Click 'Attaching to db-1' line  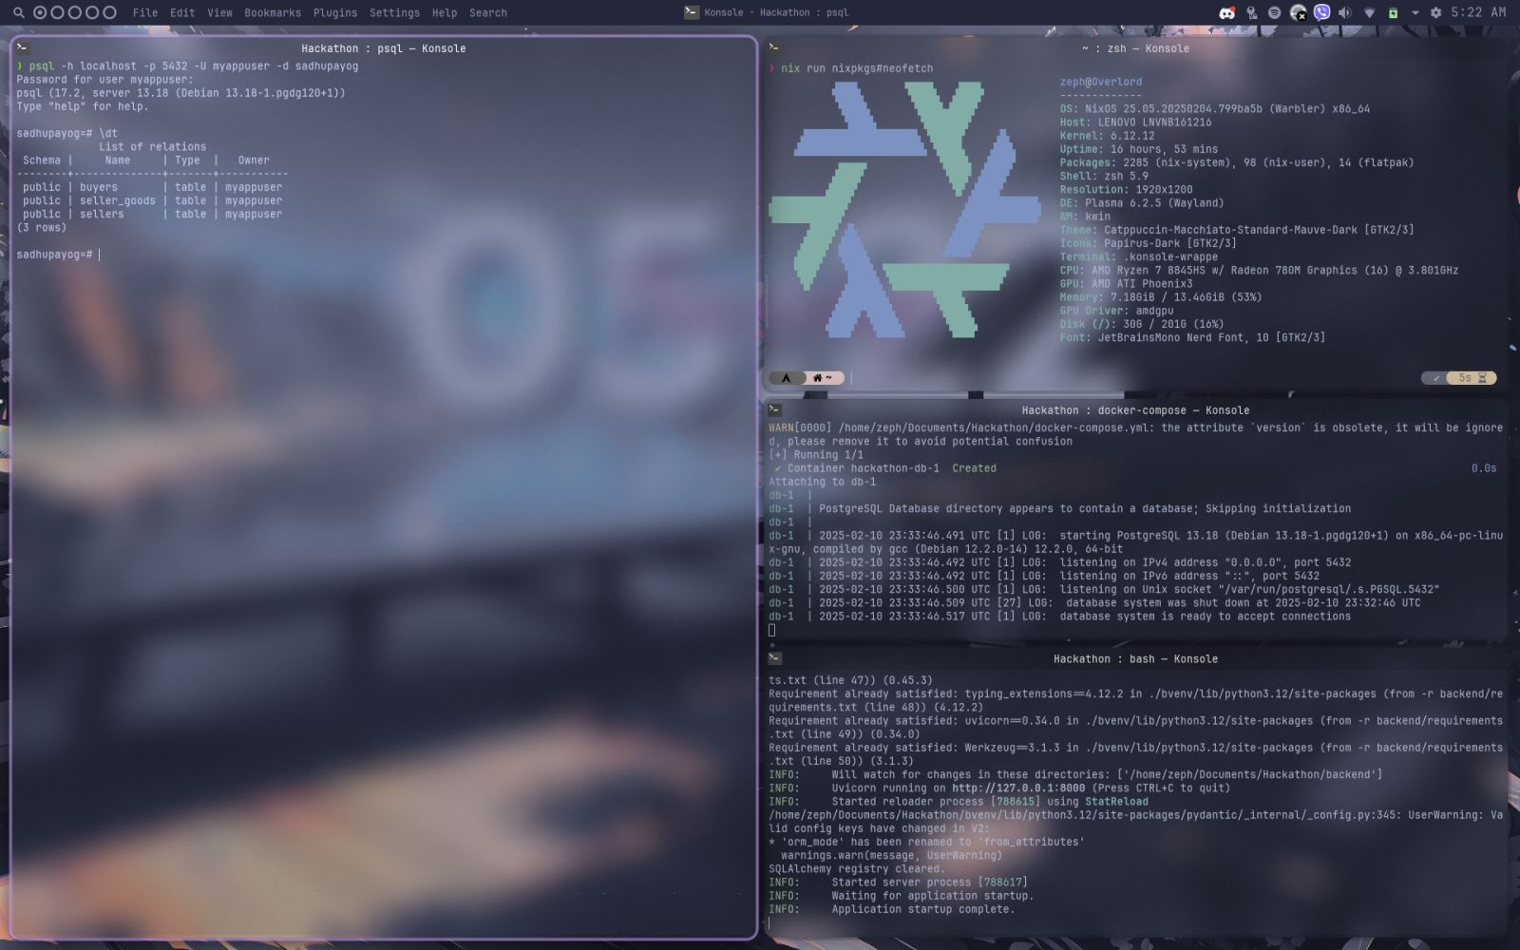click(823, 482)
